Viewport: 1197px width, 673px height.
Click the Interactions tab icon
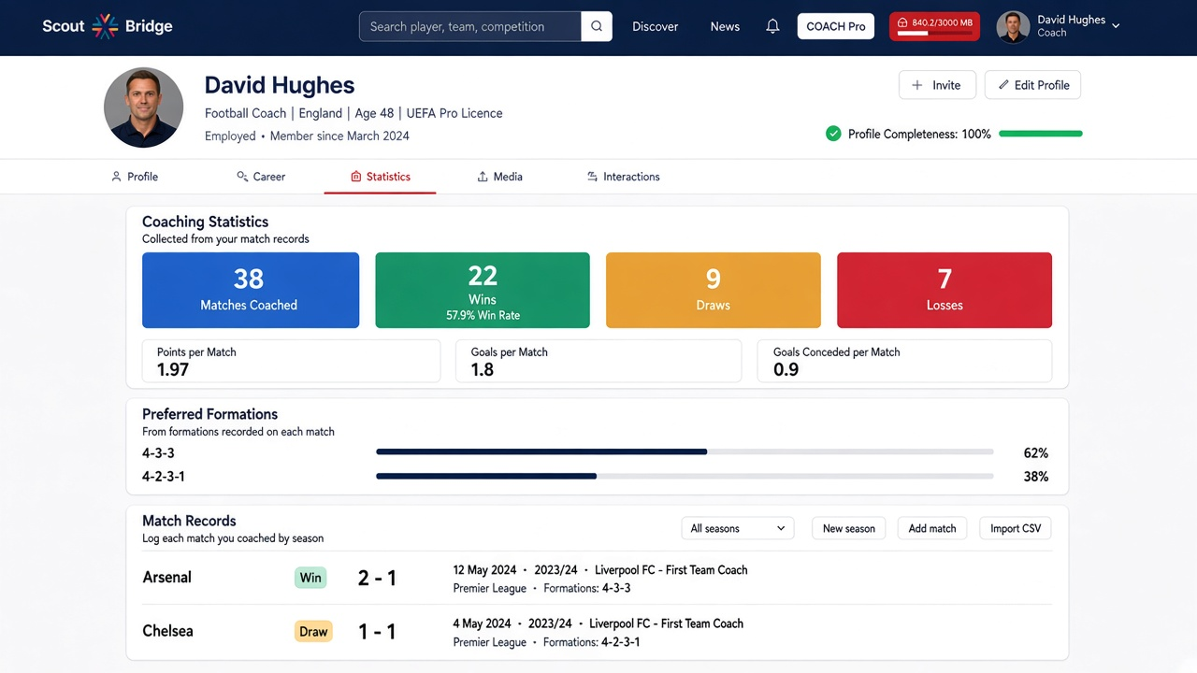(x=592, y=177)
